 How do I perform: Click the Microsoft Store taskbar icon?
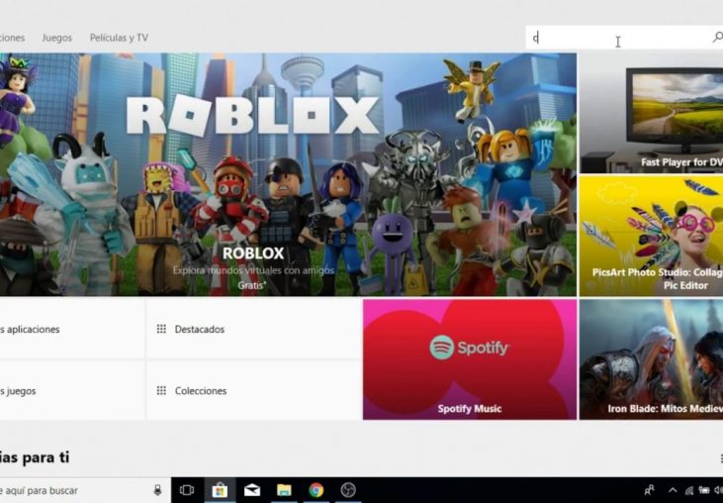point(220,490)
